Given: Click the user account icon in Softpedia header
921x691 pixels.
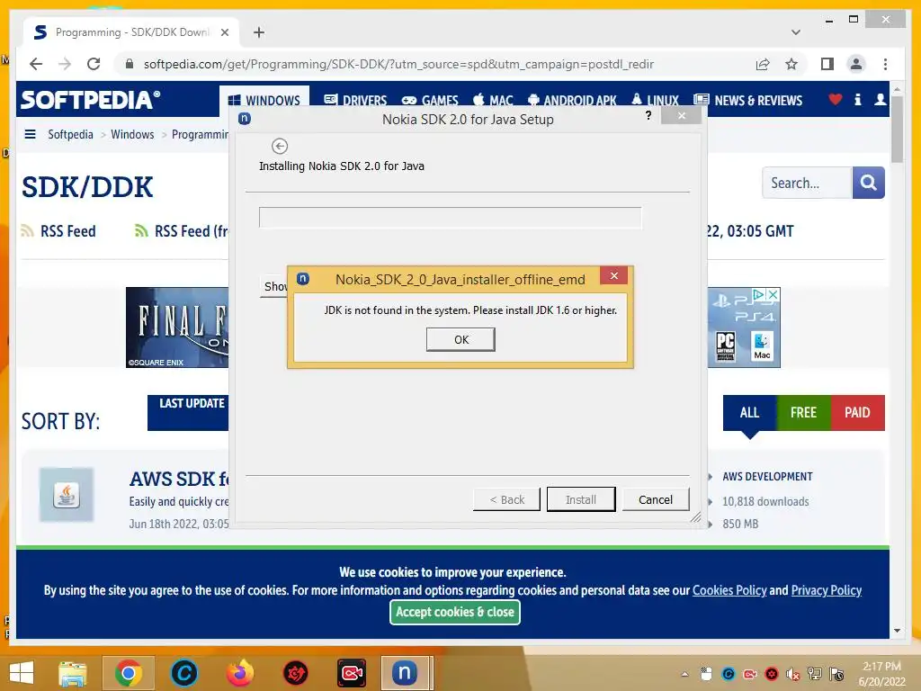Looking at the screenshot, I should (880, 99).
